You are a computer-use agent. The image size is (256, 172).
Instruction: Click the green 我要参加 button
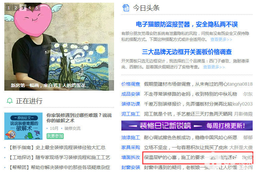(55, 136)
